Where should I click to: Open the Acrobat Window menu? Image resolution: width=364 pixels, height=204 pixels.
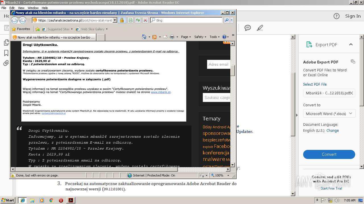click(x=33, y=8)
